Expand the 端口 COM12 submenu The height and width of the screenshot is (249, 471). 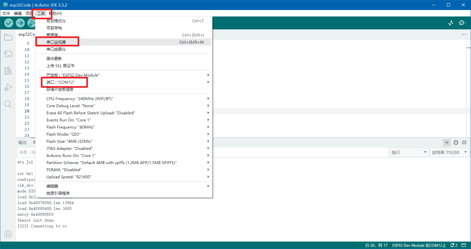123,82
